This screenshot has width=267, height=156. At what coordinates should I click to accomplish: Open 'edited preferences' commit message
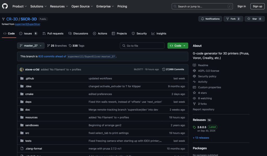tap(100, 94)
